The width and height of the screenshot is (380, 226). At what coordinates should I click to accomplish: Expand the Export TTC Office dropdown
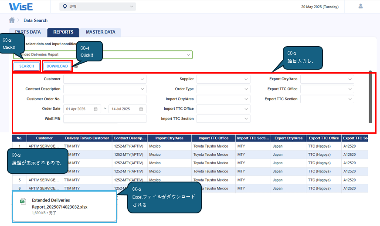pos(350,89)
